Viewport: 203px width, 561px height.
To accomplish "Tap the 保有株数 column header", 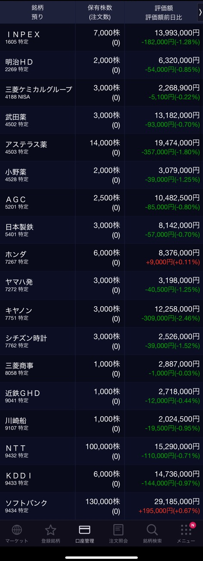I will 100,13.
